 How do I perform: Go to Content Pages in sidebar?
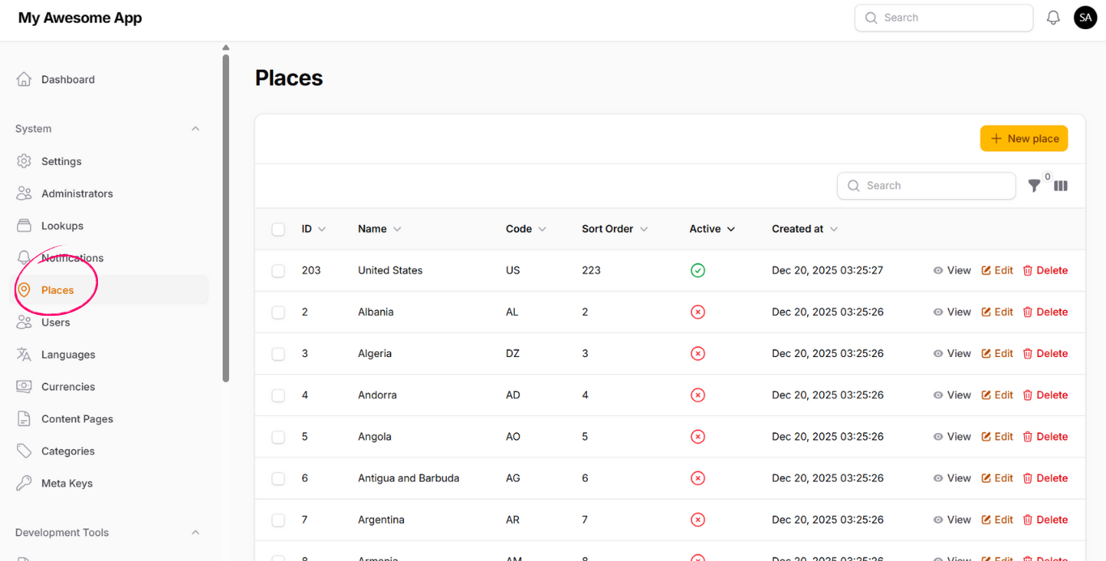click(x=77, y=419)
